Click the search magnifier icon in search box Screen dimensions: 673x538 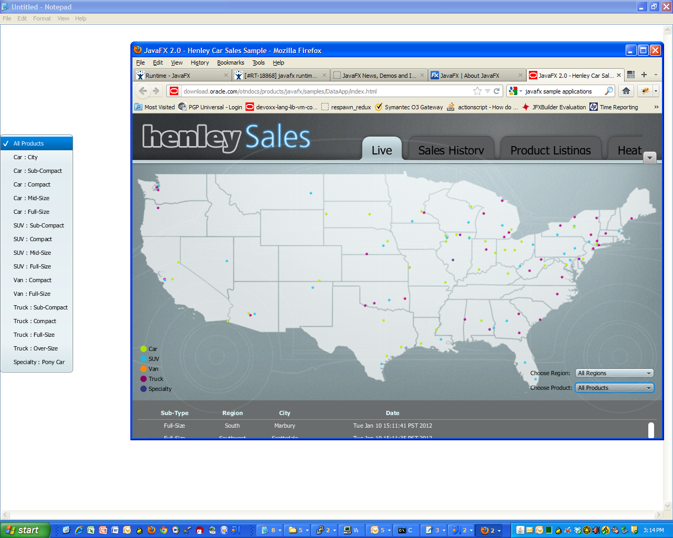click(x=608, y=91)
